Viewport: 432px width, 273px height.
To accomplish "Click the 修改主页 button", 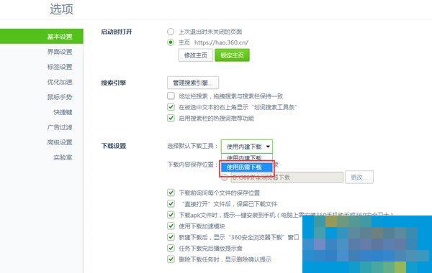I will 196,55.
